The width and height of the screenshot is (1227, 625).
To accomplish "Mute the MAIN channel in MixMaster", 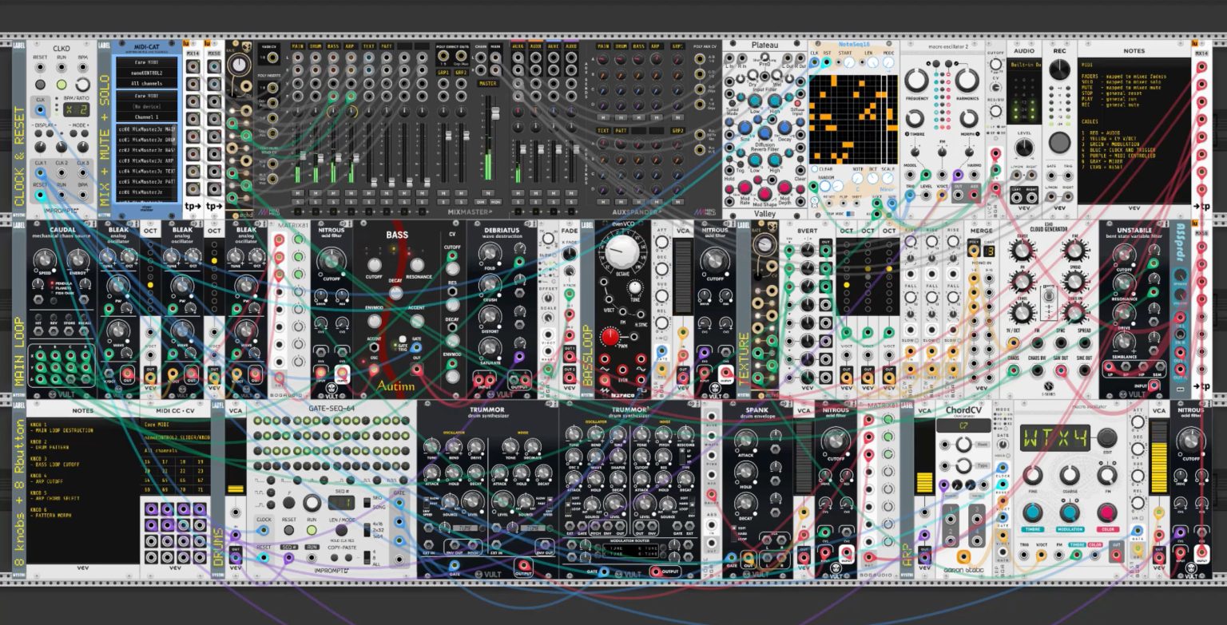I will click(298, 193).
